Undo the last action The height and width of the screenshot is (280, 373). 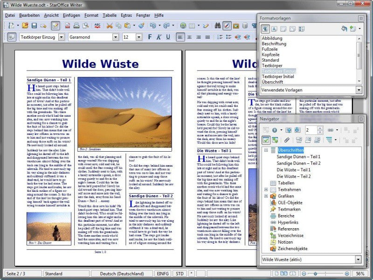pos(153,26)
